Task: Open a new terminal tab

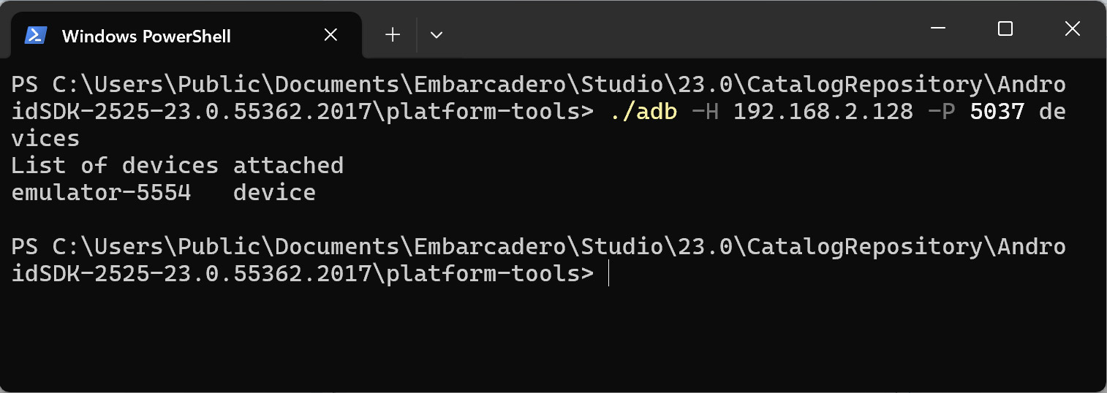Action: click(393, 35)
